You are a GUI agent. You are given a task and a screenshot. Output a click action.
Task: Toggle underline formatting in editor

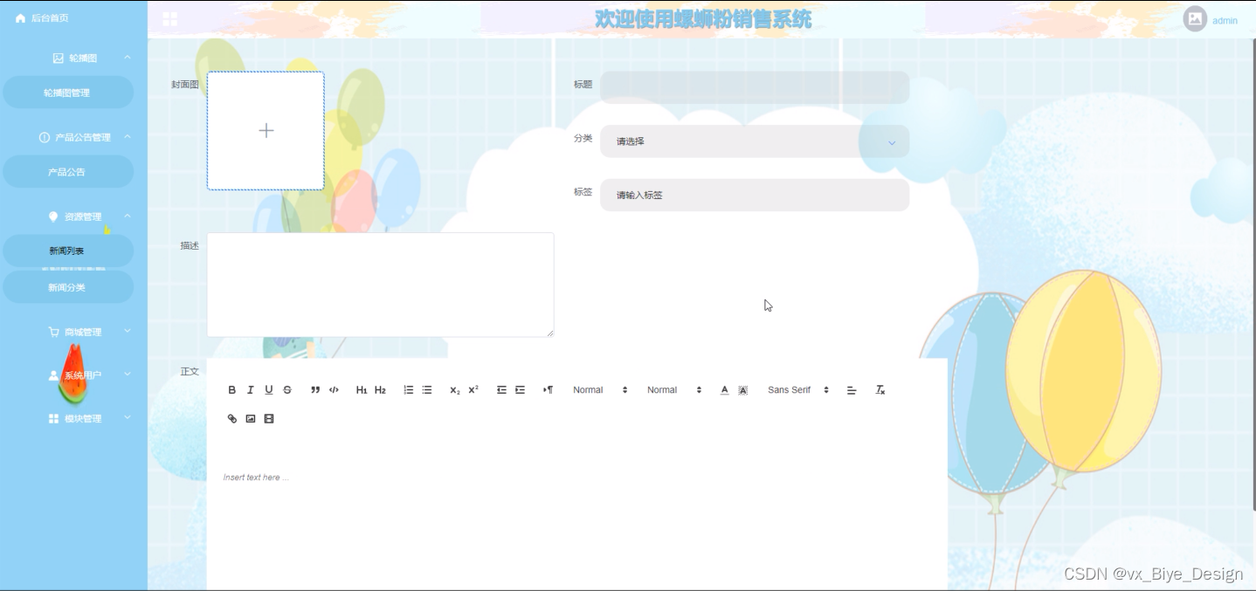point(268,390)
